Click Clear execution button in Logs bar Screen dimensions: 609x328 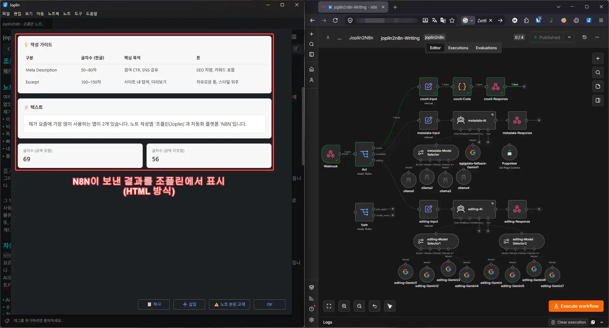point(568,322)
